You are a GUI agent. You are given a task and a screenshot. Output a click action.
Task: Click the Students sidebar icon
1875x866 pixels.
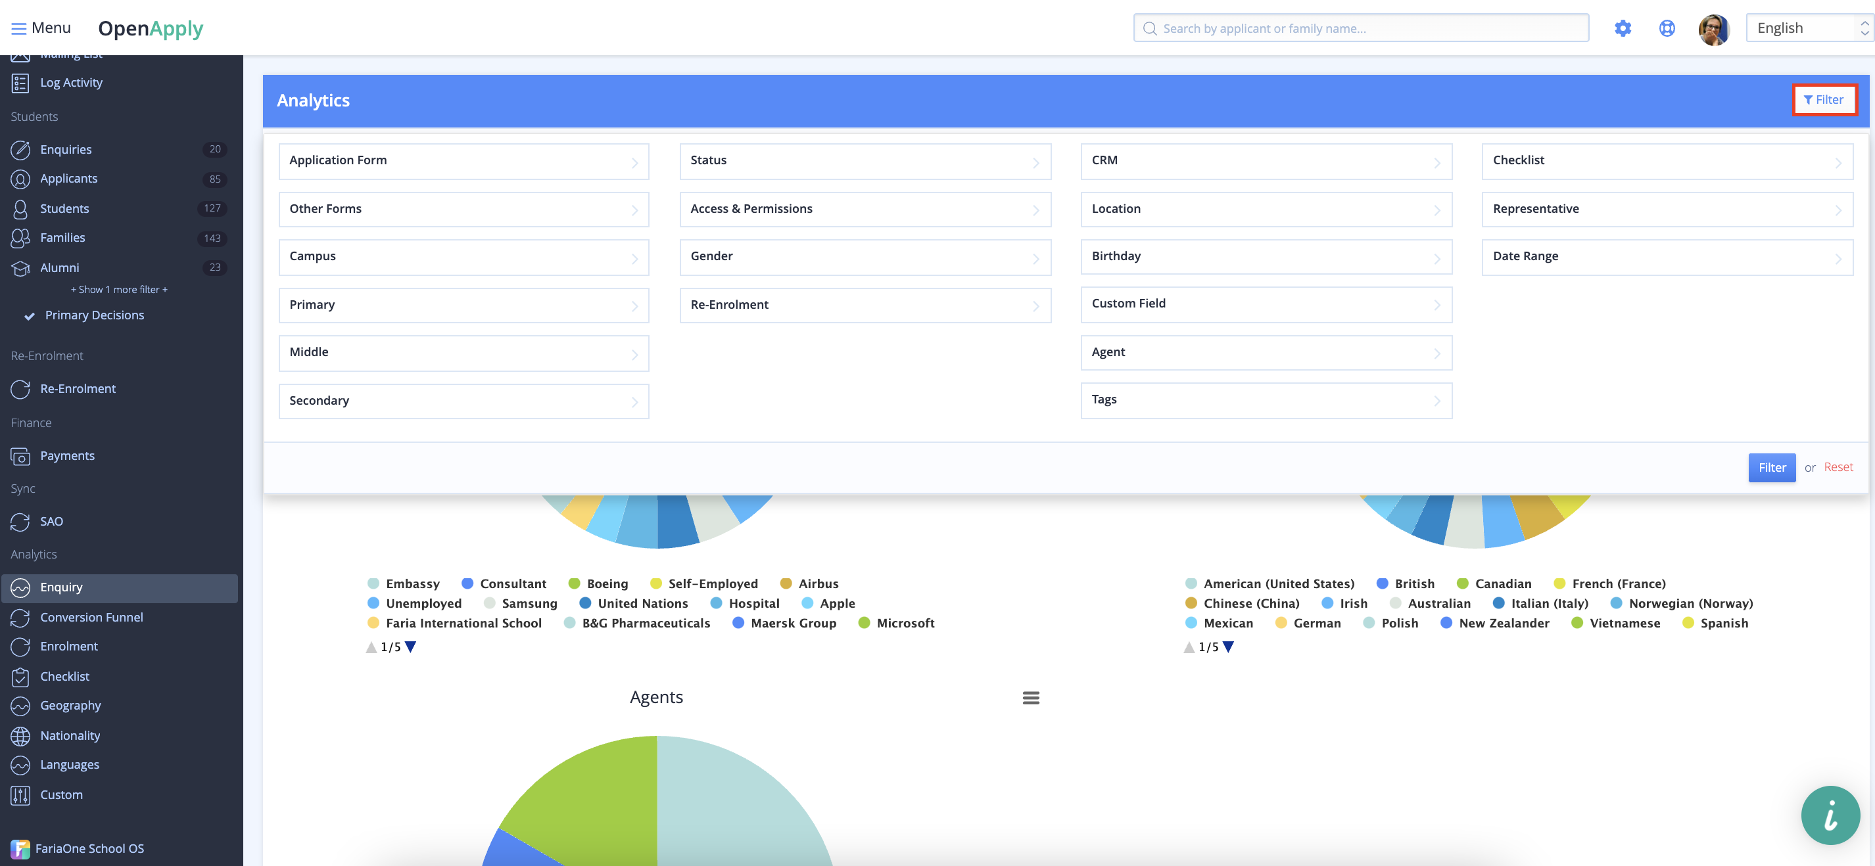point(20,209)
